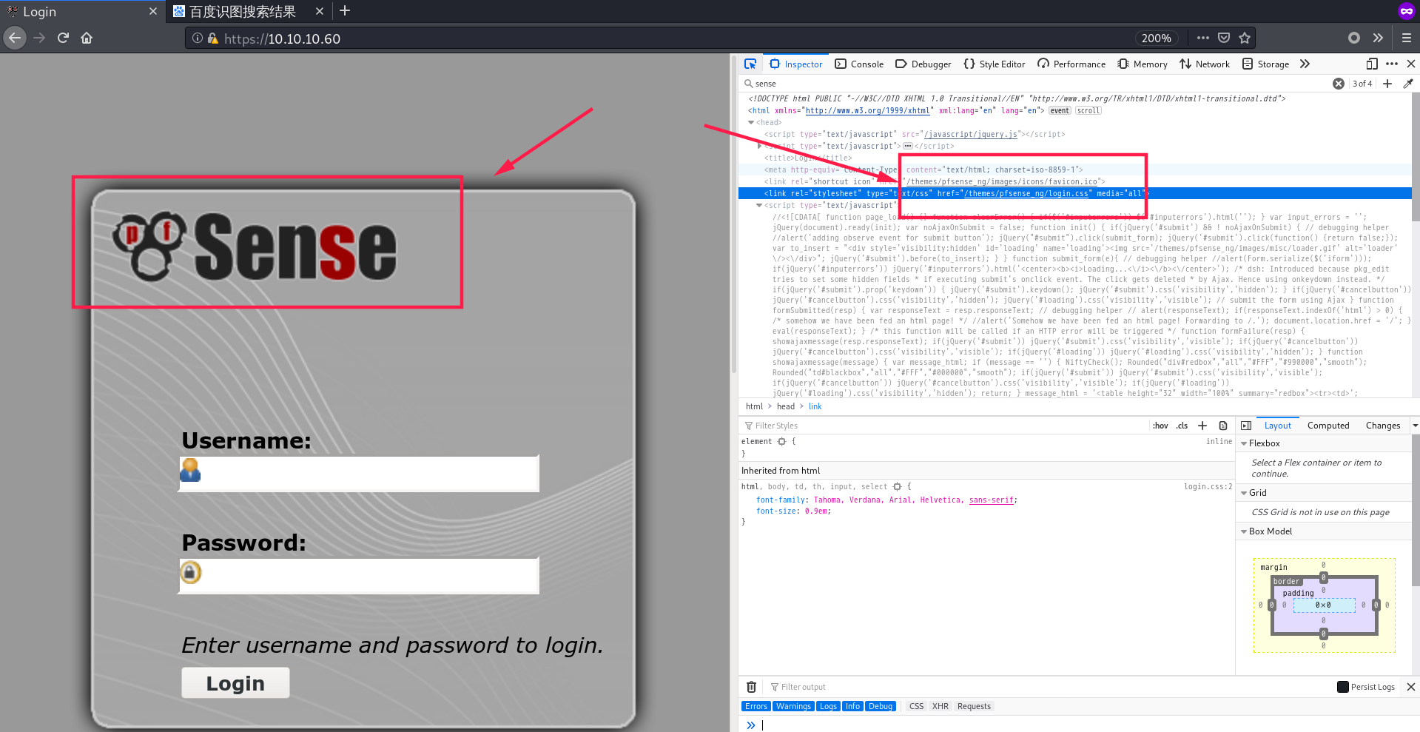The width and height of the screenshot is (1420, 732).
Task: Click the element picker icon in DevTools
Action: (x=750, y=64)
